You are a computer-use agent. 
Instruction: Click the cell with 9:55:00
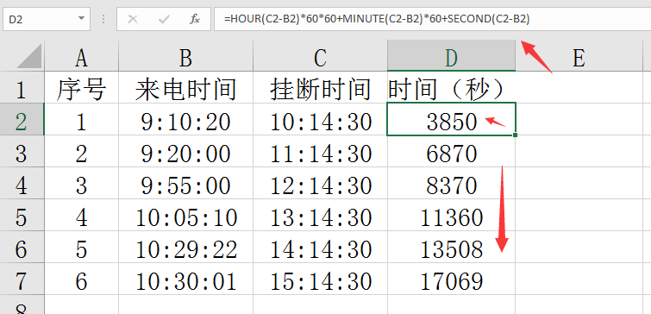click(x=185, y=183)
